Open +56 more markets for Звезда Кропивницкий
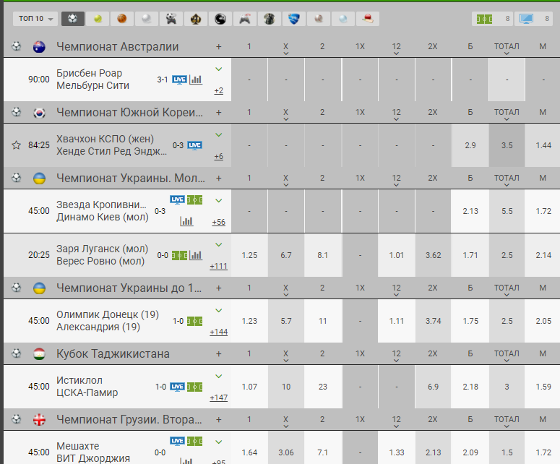This screenshot has width=560, height=464. tap(218, 222)
